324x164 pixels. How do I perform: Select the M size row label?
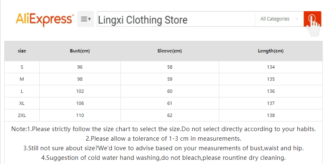[22, 79]
